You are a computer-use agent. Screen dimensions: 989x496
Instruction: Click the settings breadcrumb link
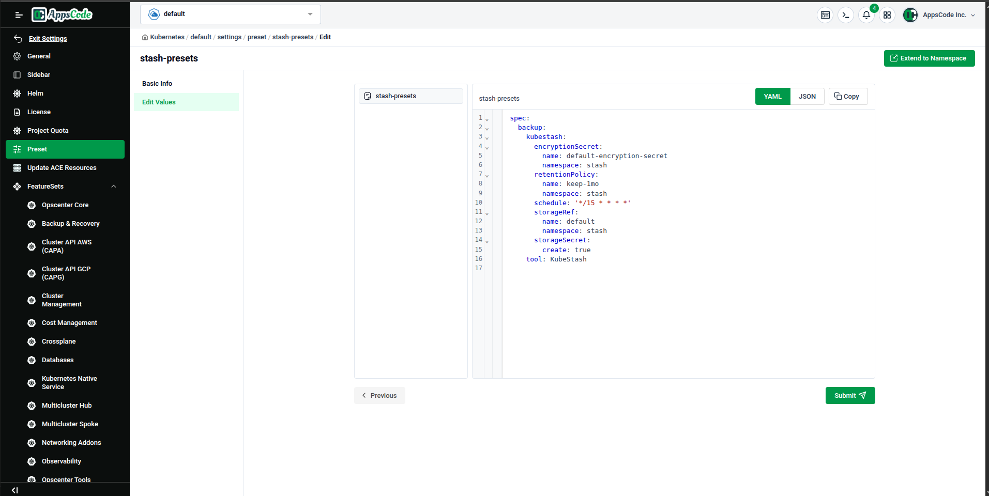(x=229, y=37)
